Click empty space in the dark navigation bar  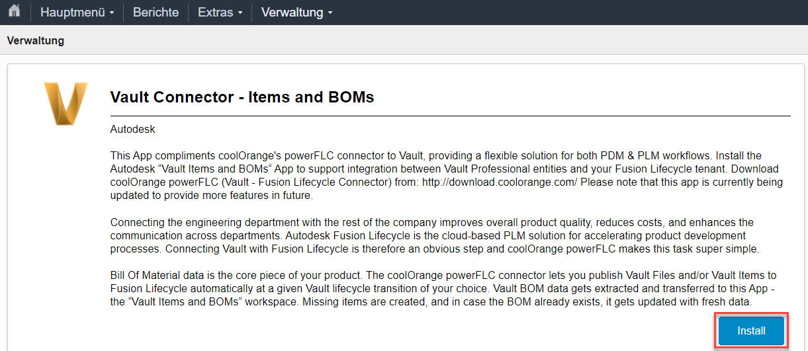(x=562, y=13)
